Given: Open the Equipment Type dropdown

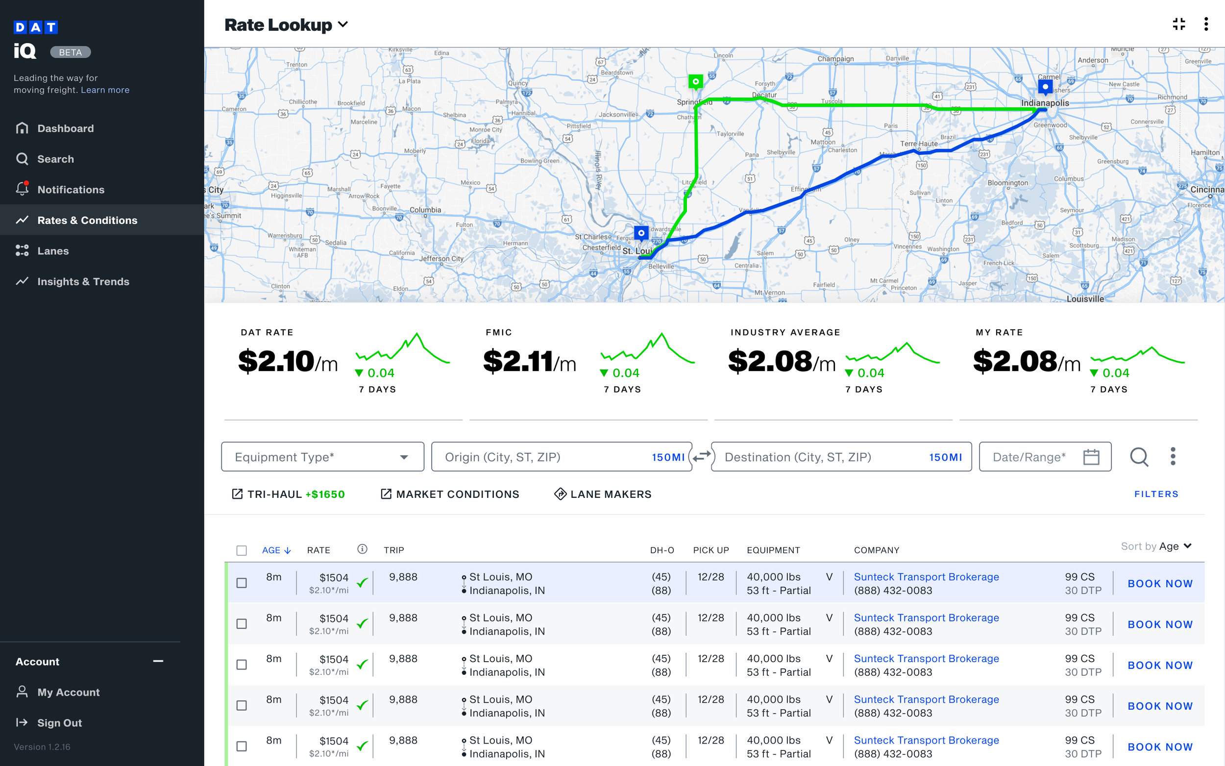Looking at the screenshot, I should [x=322, y=457].
